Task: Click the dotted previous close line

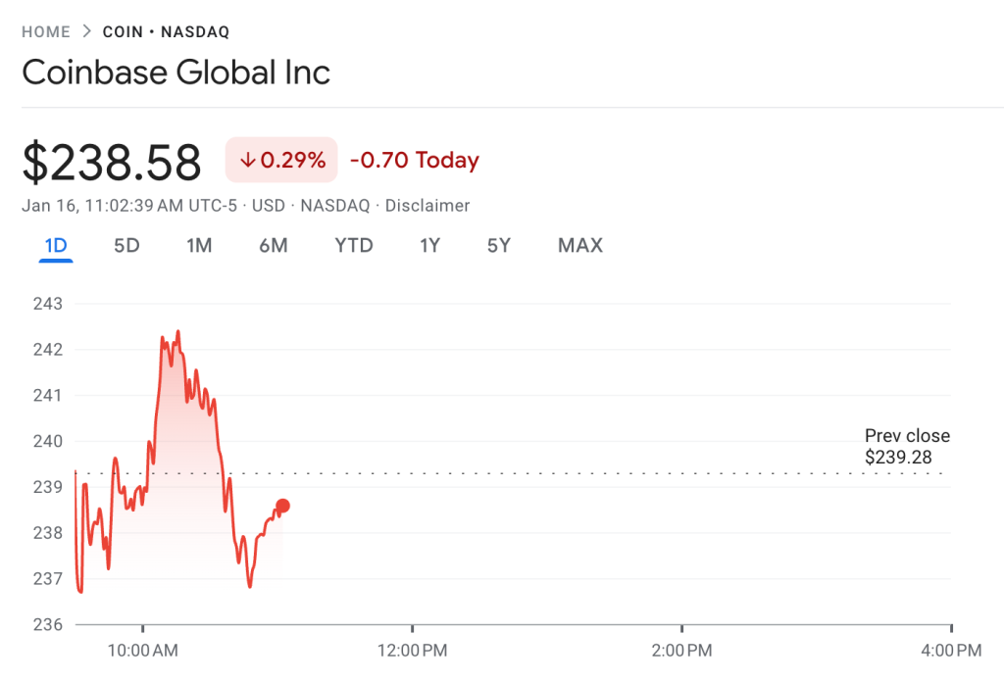Action: tap(588, 472)
